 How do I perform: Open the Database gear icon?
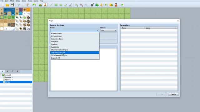pos(92,5)
